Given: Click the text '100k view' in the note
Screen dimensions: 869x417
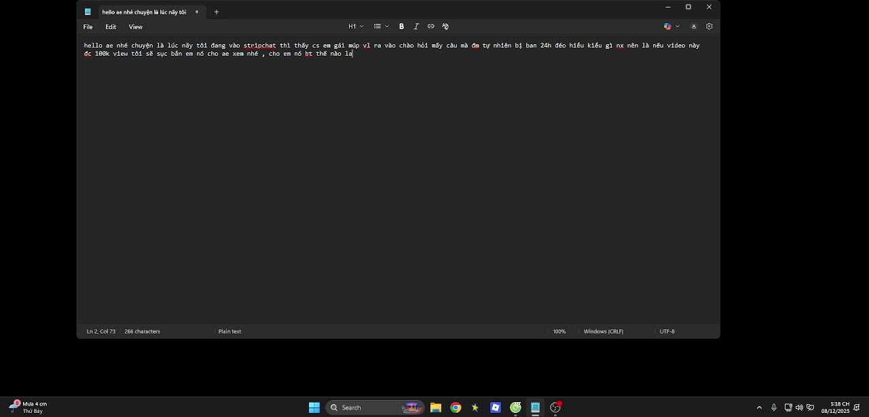Looking at the screenshot, I should (x=111, y=54).
